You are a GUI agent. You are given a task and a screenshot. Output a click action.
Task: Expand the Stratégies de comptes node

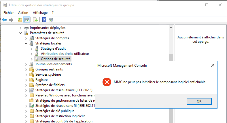point(26,38)
